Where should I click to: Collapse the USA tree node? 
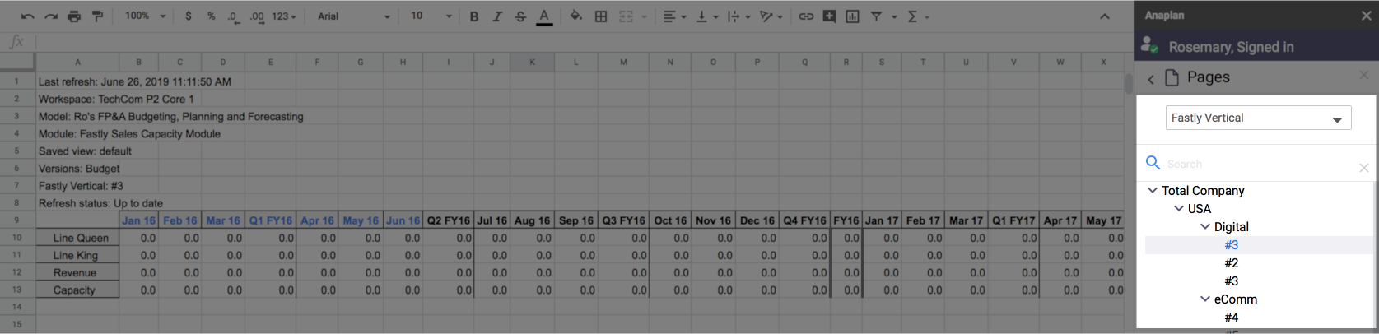(x=1179, y=208)
